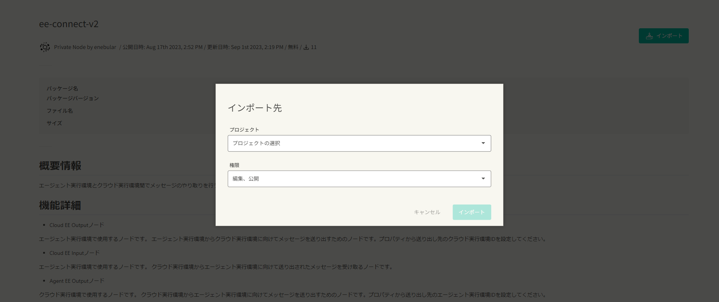Click the インポート button at the page top right
Image resolution: width=719 pixels, height=302 pixels.
tap(663, 36)
